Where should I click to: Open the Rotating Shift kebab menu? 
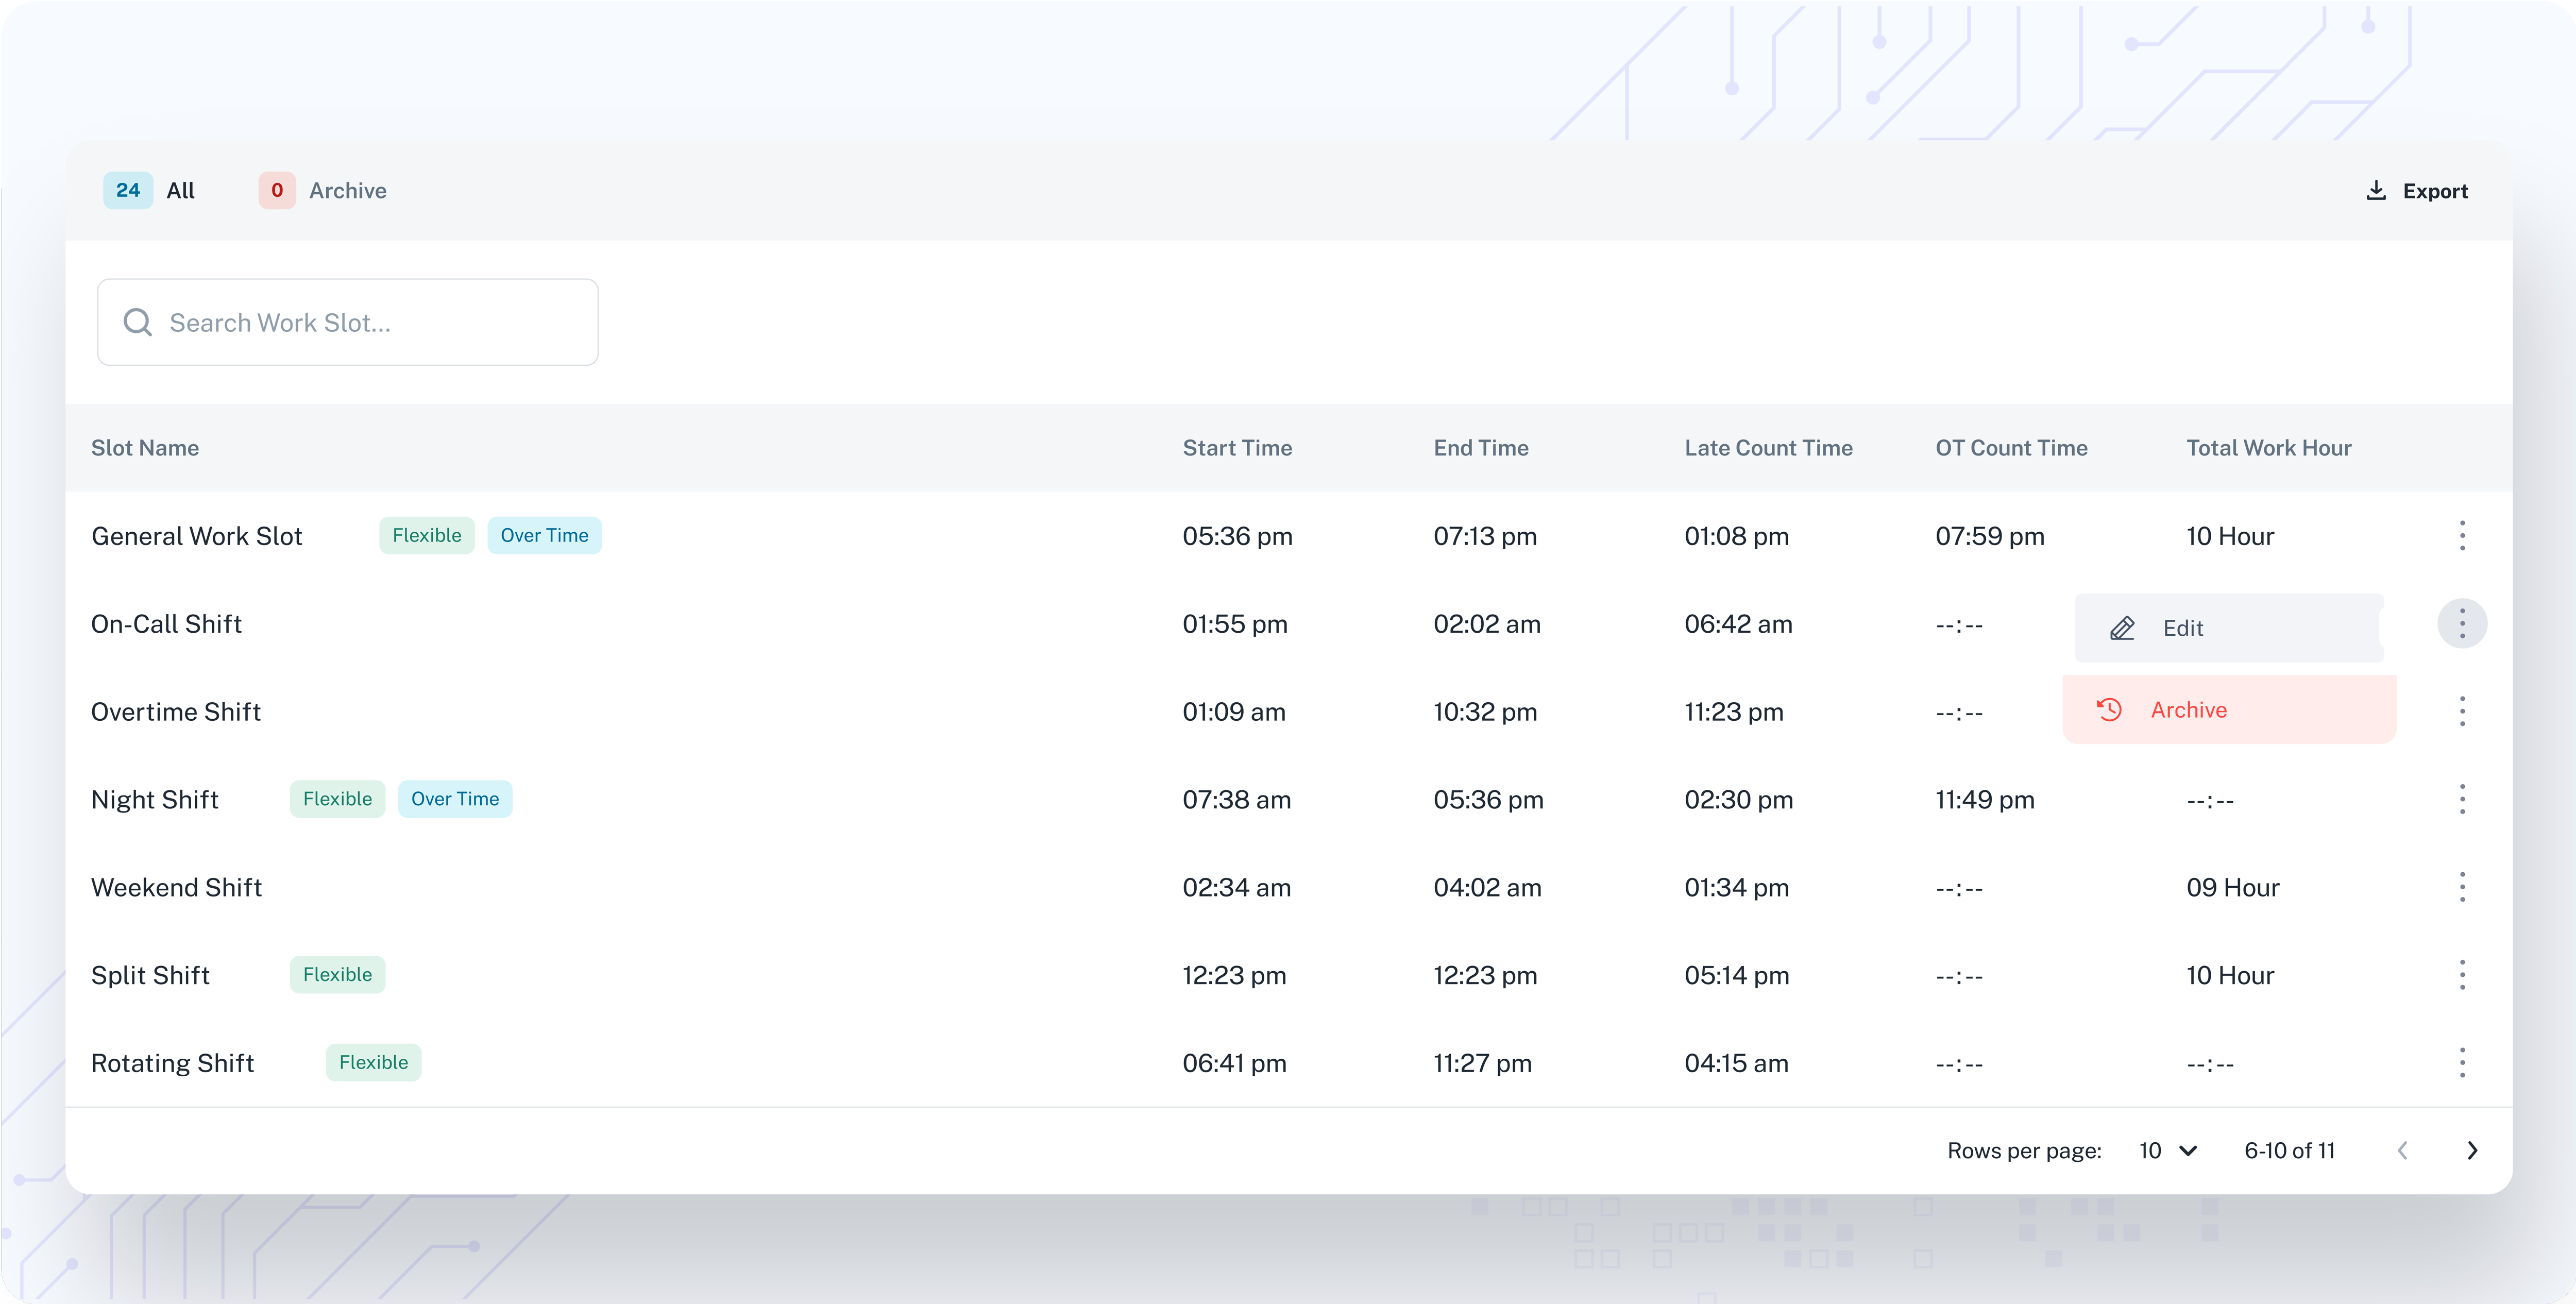[2461, 1062]
